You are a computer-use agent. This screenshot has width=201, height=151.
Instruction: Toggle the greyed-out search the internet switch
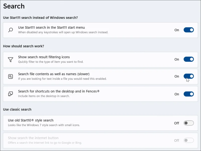tap(189, 140)
